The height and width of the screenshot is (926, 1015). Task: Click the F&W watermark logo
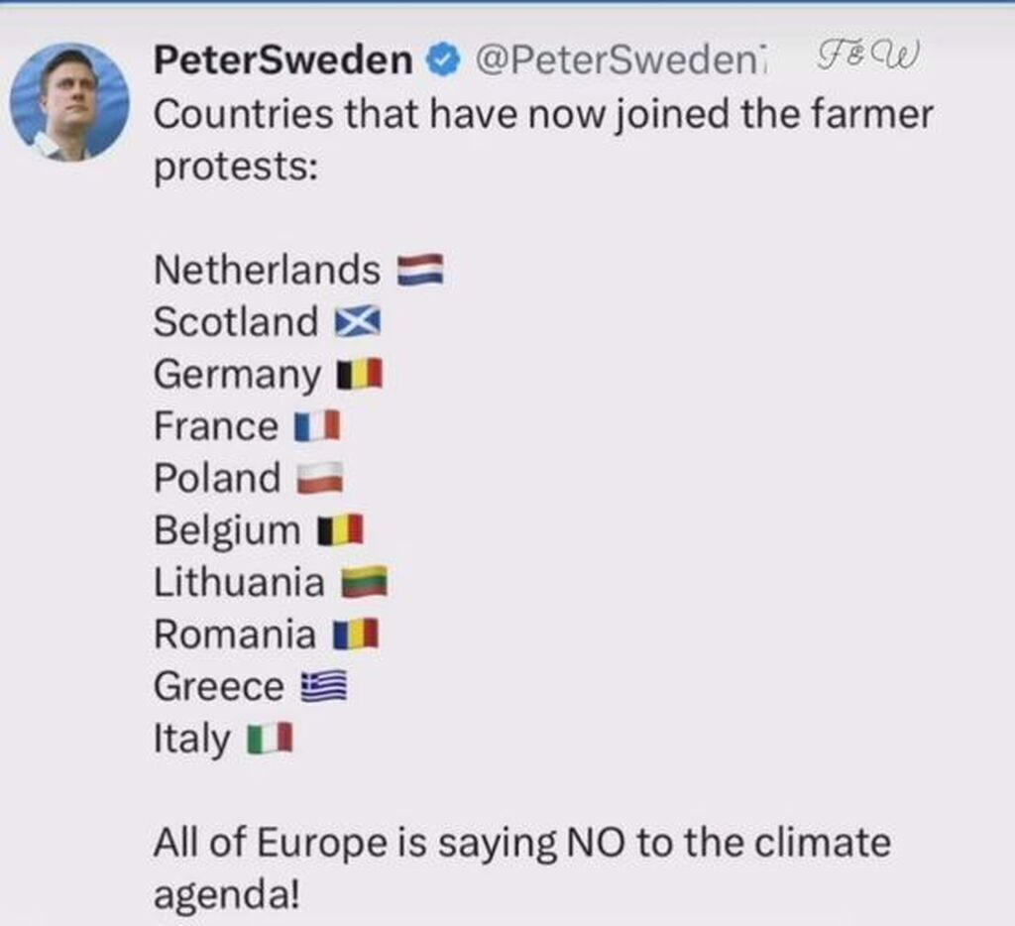pos(866,56)
